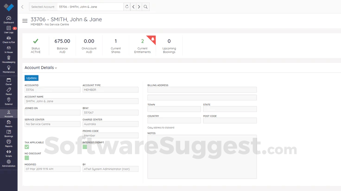Click Copy address to clipboard link
Screen dimensions: 341x191
click(x=161, y=128)
